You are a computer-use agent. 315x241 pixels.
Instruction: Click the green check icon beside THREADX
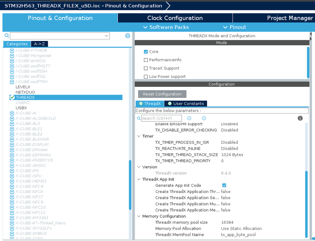pyautogui.click(x=12, y=97)
